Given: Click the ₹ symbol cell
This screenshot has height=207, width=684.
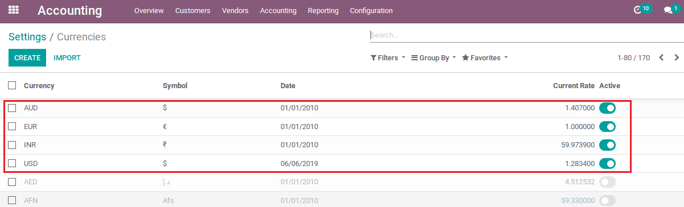Looking at the screenshot, I should pos(164,145).
